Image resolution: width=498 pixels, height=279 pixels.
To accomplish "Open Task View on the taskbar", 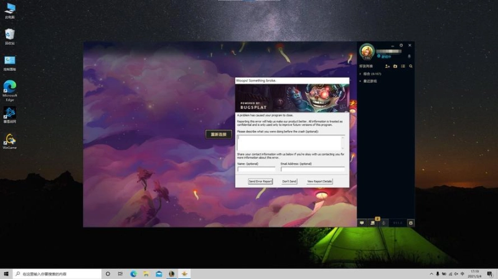I will pos(120,273).
